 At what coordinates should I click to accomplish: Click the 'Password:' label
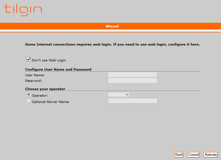coord(33,81)
